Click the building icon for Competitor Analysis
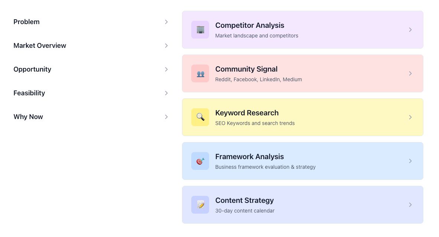The width and height of the screenshot is (439, 237). pos(200,30)
